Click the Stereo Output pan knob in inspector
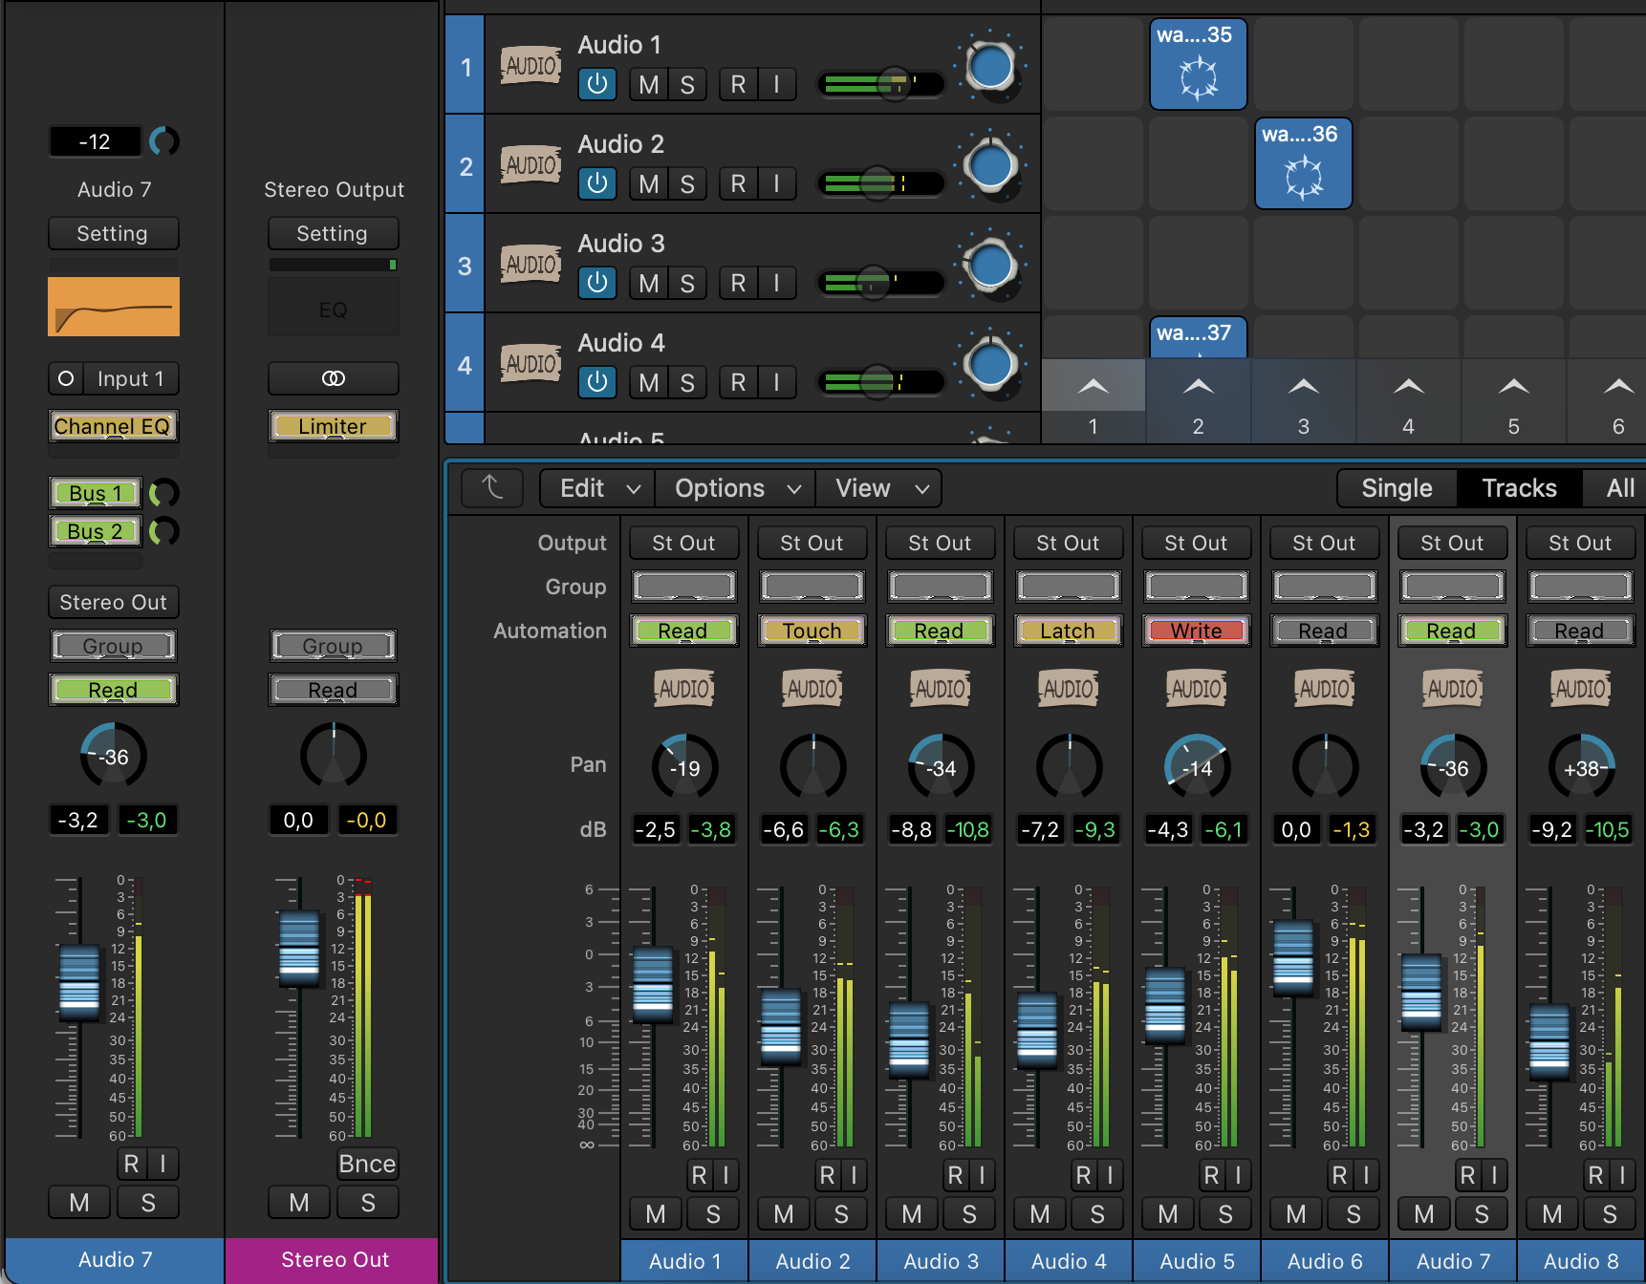 pos(333,757)
